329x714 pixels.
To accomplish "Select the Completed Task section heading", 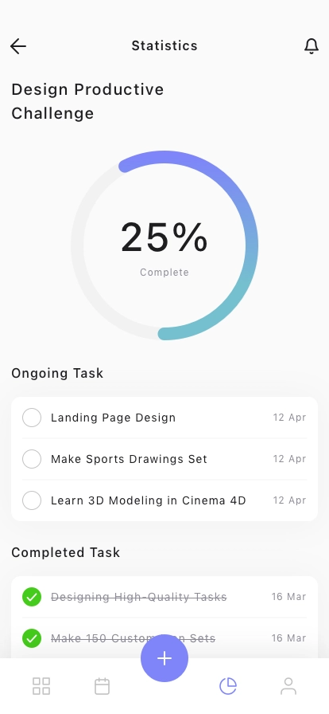I will [x=66, y=552].
